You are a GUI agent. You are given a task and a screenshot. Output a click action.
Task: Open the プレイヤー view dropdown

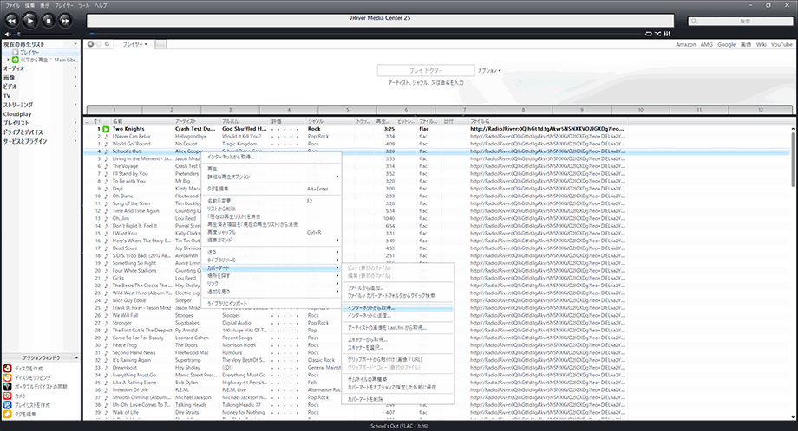tap(134, 43)
